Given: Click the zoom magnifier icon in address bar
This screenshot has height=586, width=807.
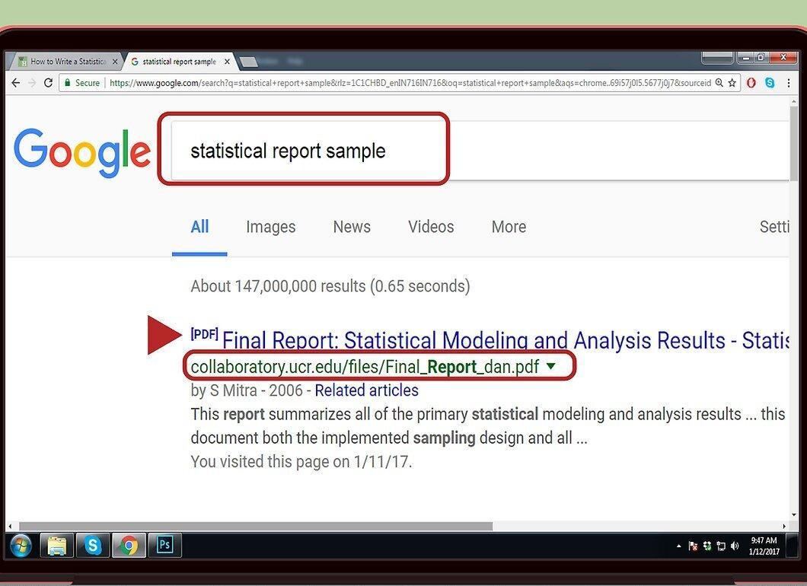Looking at the screenshot, I should tap(719, 83).
